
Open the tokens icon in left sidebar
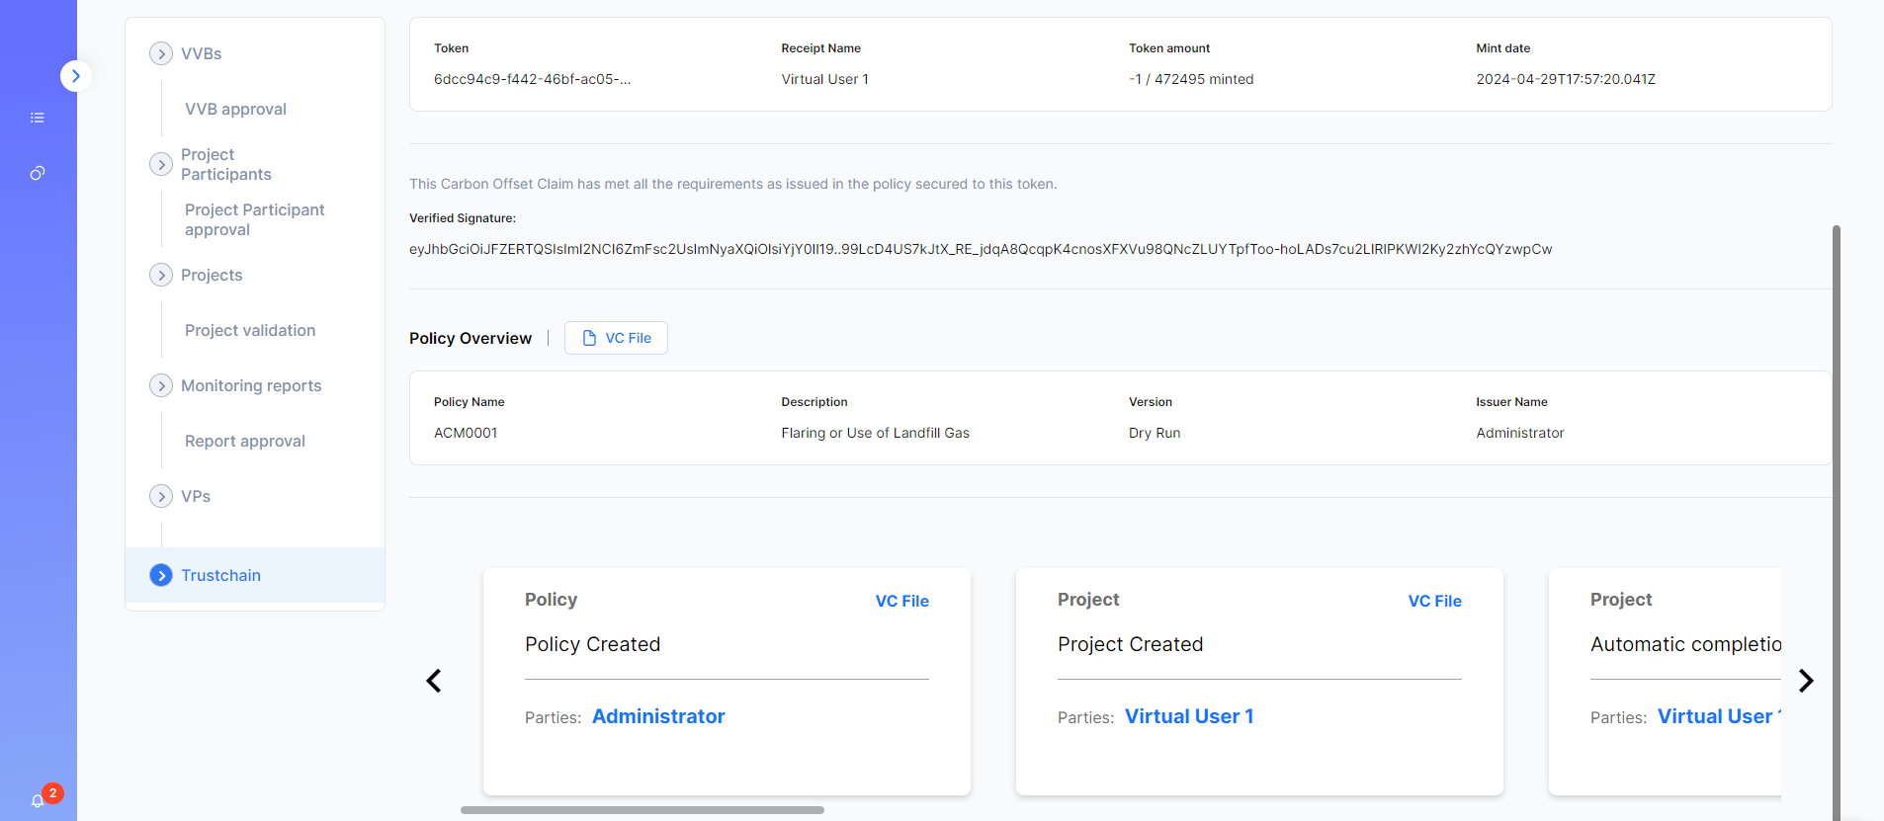coord(38,173)
